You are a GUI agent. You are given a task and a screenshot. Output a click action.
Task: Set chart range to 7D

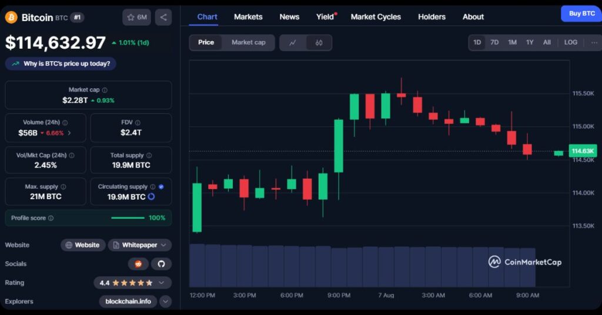click(494, 42)
